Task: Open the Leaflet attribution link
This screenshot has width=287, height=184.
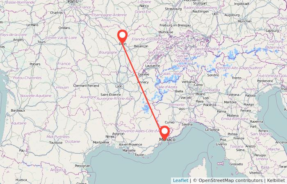Action: [x=180, y=181]
